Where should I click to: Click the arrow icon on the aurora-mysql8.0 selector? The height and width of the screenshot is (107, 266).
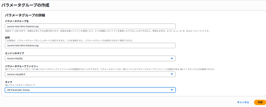click(172, 74)
